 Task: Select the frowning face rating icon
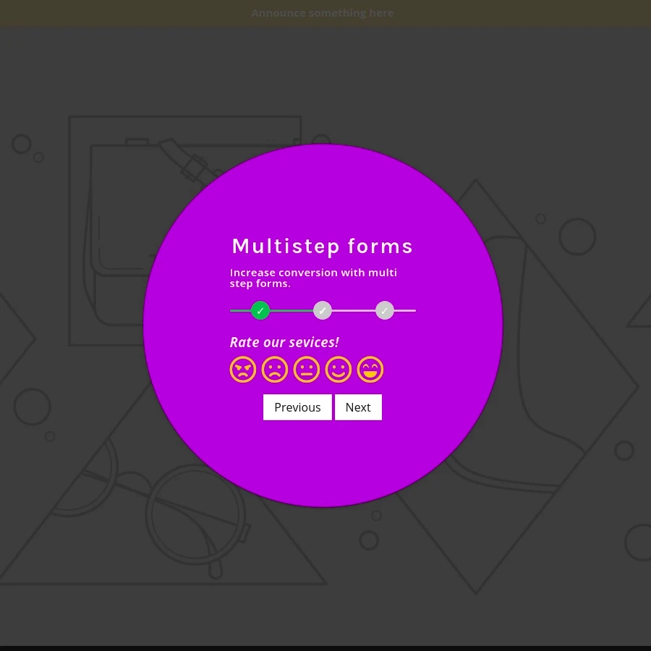coord(275,370)
